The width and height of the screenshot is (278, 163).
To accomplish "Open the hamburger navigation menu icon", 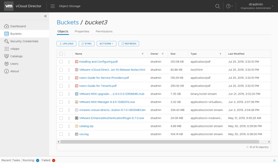I will 53,6.
